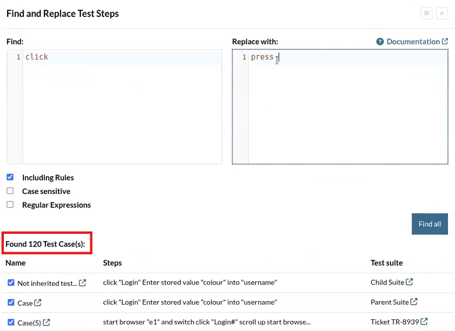Uncheck the 'Case(5)' row checkbox

coord(11,322)
